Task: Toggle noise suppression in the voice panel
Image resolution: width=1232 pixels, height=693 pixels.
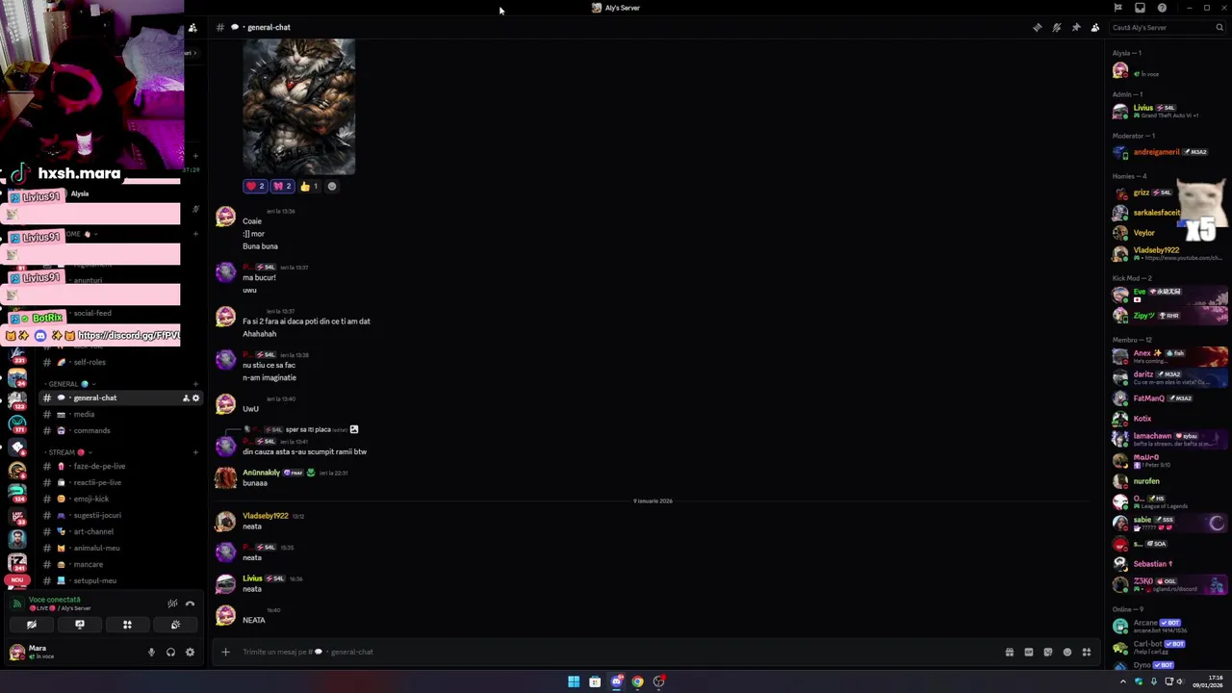Action: [x=172, y=603]
